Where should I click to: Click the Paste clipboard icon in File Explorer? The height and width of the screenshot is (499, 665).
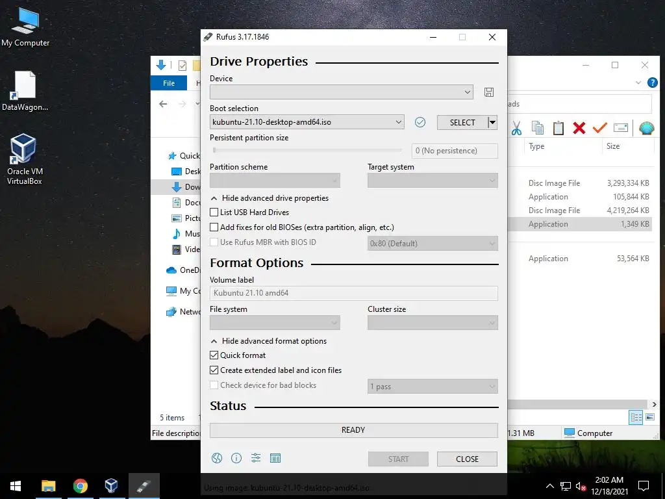click(x=558, y=128)
